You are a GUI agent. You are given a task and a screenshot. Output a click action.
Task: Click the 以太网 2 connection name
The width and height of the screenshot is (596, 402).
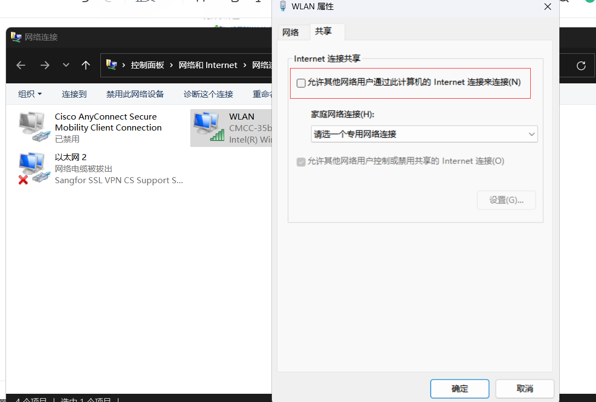pos(71,157)
